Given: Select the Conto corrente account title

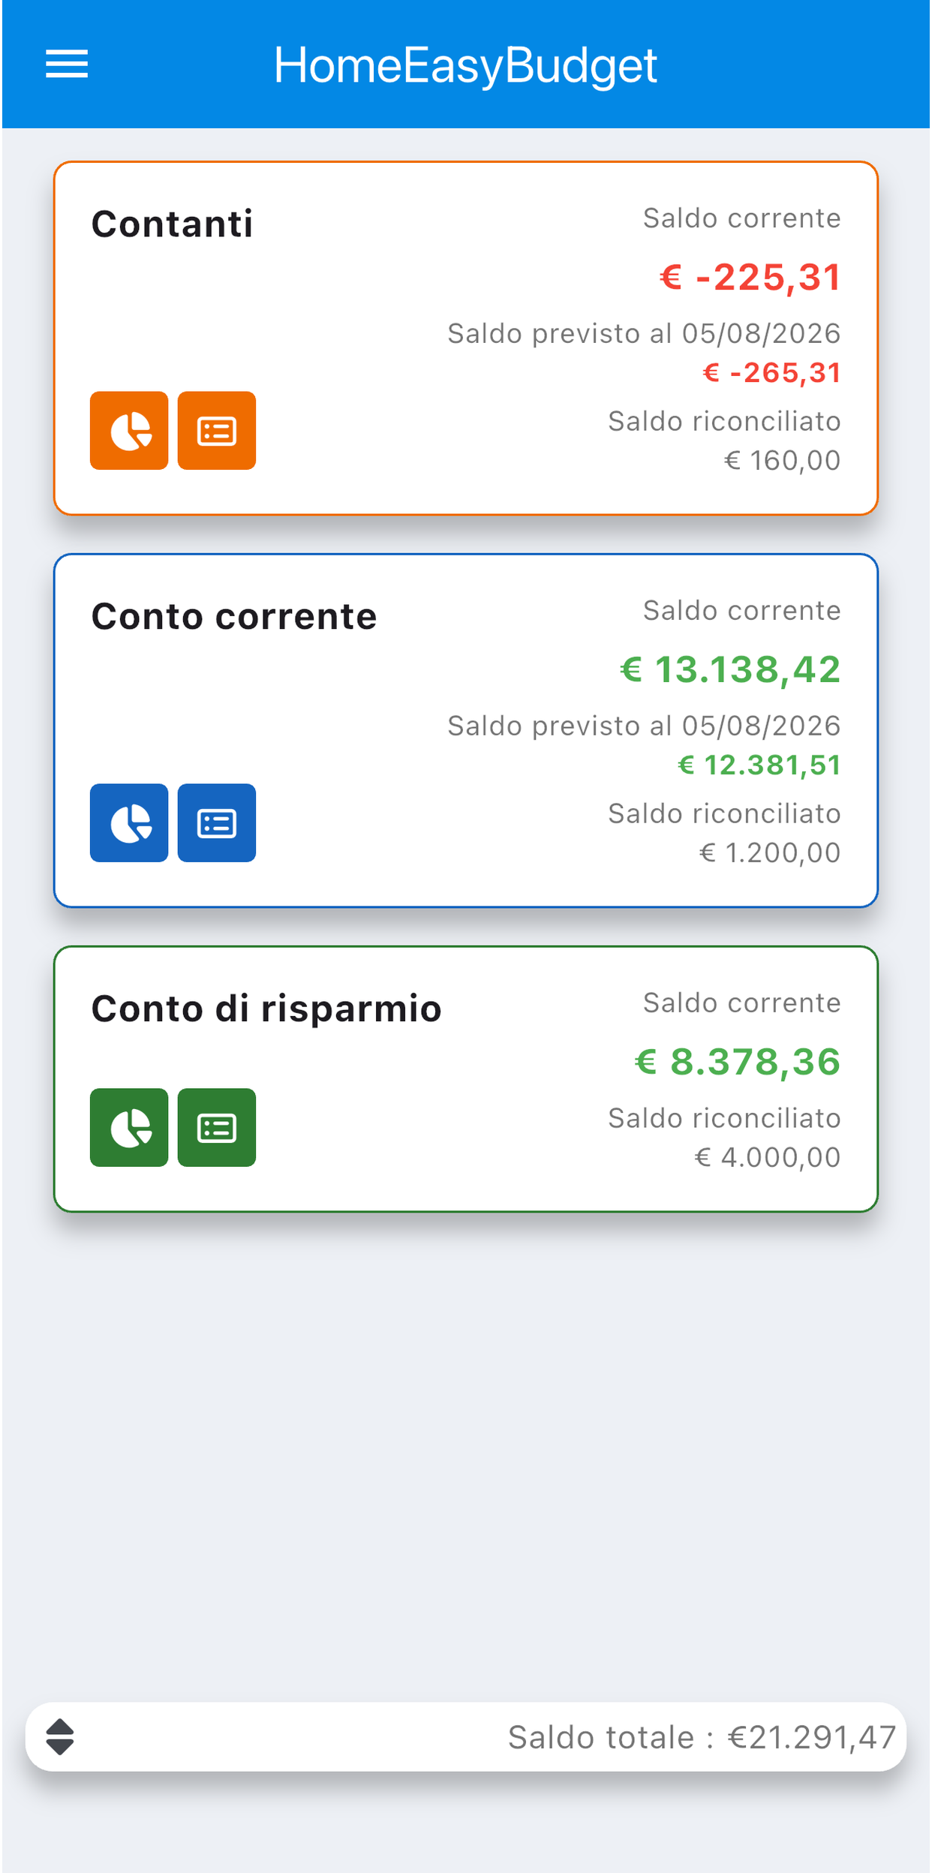Looking at the screenshot, I should (x=234, y=617).
